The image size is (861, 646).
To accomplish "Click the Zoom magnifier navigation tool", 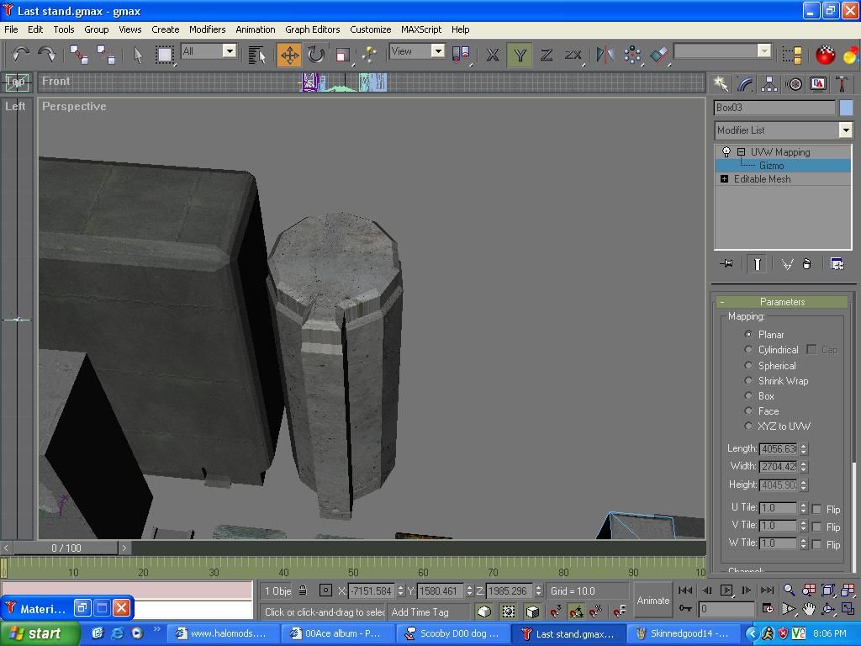I will tap(789, 590).
